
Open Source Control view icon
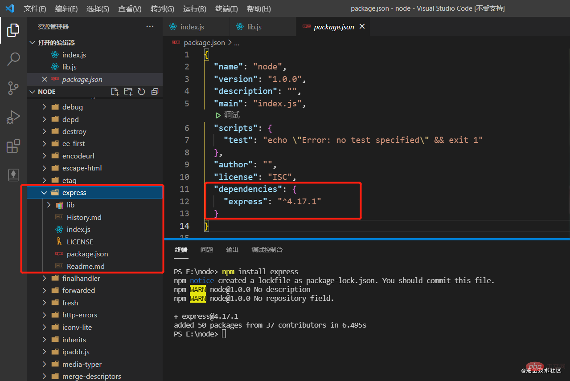point(13,88)
